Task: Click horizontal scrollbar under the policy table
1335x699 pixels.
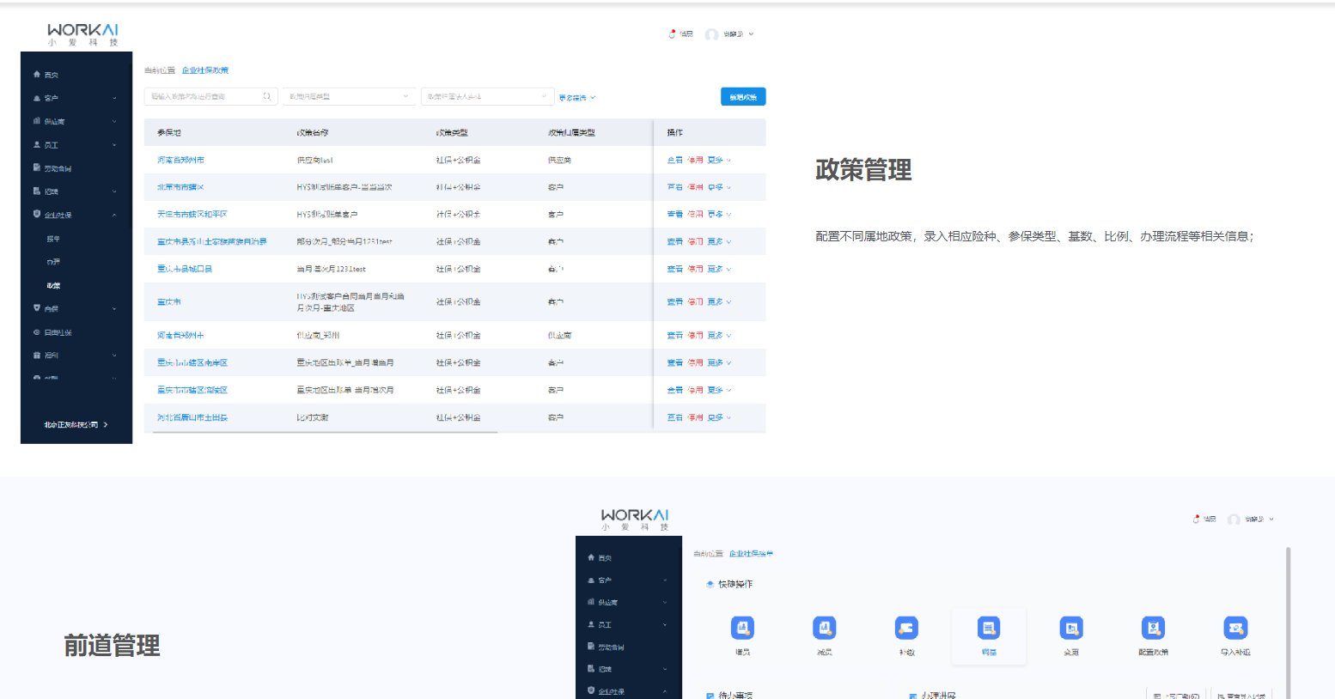Action: pos(326,433)
